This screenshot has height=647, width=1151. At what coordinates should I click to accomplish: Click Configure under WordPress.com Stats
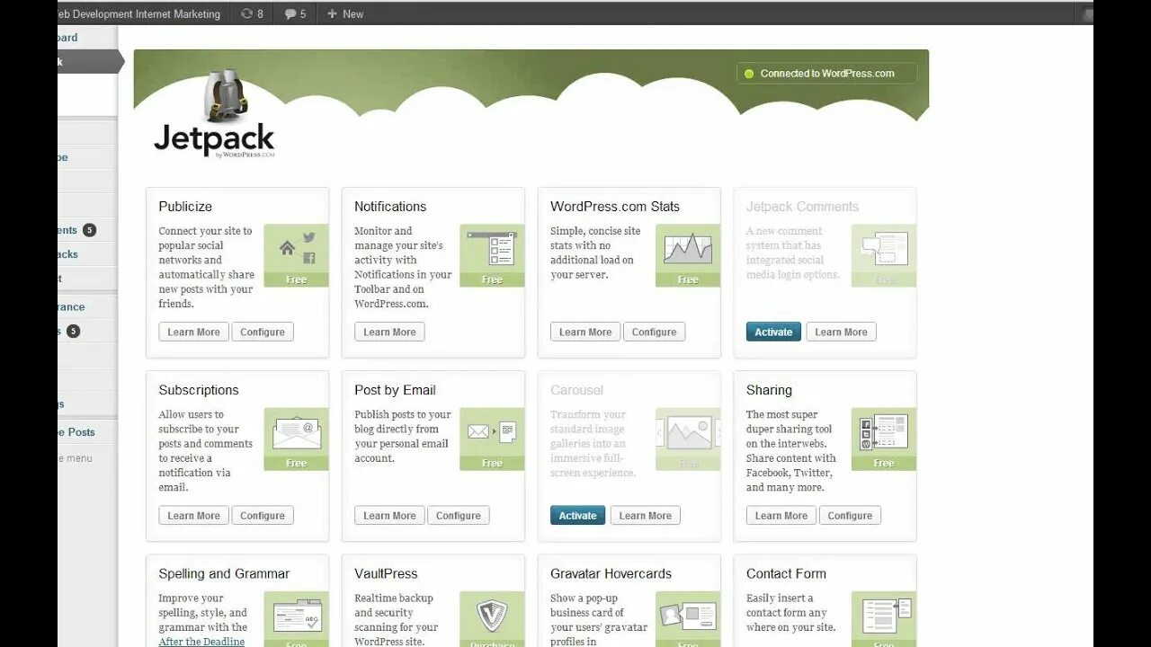[655, 332]
